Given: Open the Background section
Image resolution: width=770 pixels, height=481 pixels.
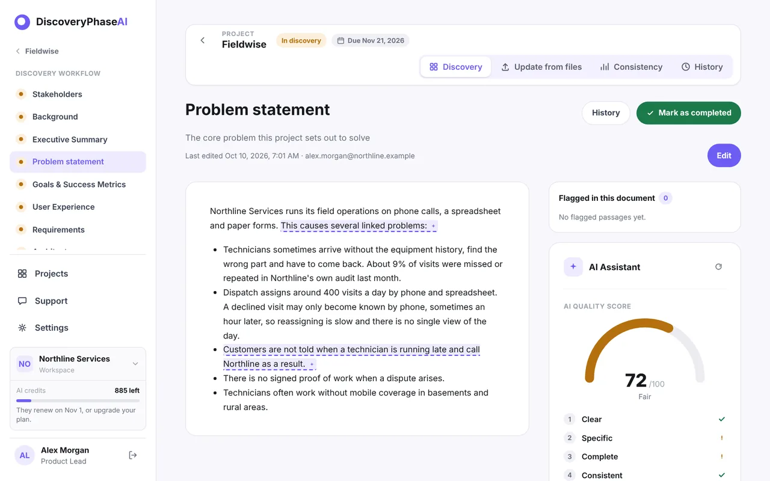Looking at the screenshot, I should point(78,117).
